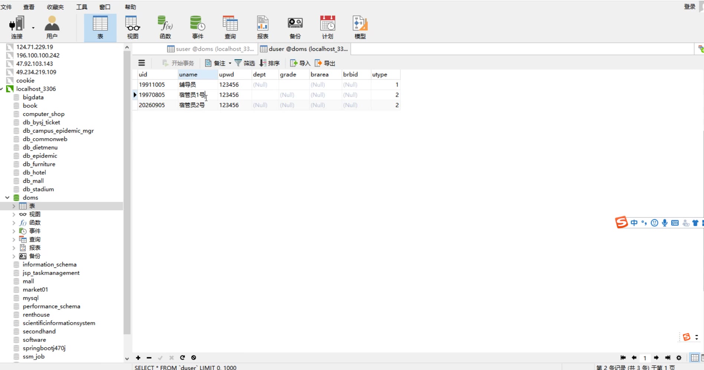This screenshot has width=704, height=370.
Task: Open the 连接 dropdown arrow
Action: (x=33, y=28)
